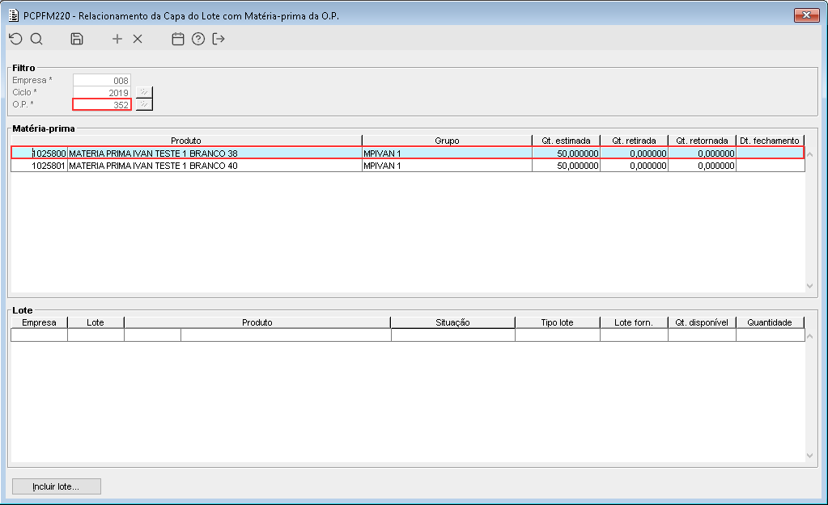The width and height of the screenshot is (828, 505).
Task: Exit using the door arrow icon
Action: [x=219, y=39]
